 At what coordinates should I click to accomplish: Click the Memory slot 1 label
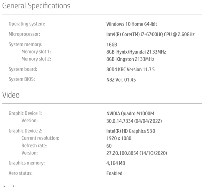point(36,52)
